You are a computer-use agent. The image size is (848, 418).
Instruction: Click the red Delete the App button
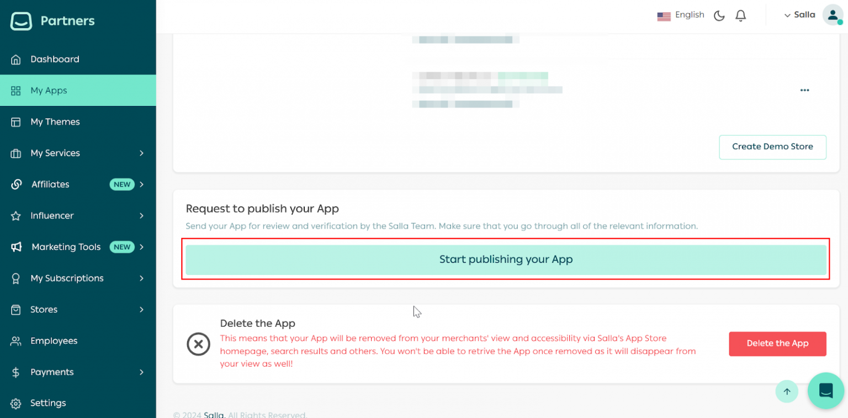(777, 343)
